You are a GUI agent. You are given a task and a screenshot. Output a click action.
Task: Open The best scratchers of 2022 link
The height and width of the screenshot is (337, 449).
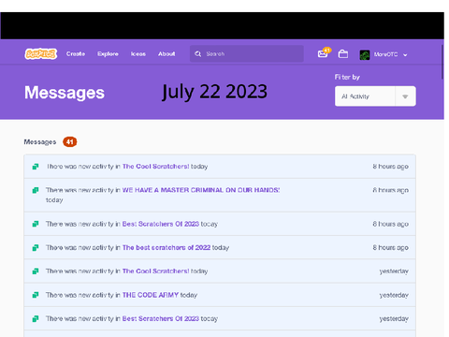tap(167, 247)
